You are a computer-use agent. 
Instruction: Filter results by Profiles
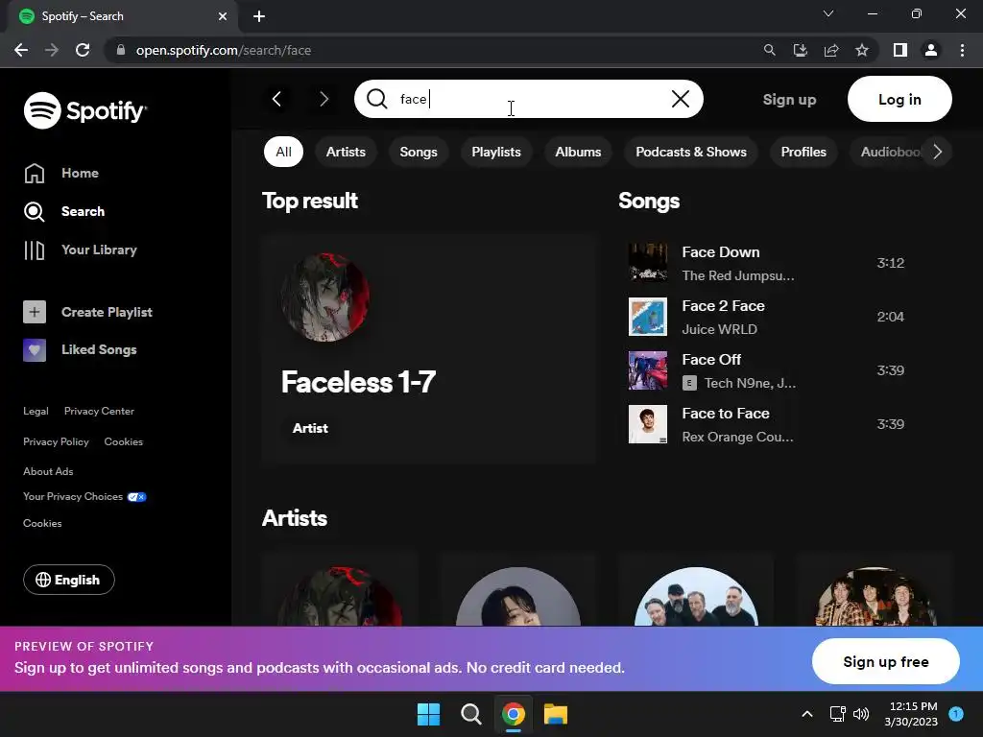tap(803, 152)
